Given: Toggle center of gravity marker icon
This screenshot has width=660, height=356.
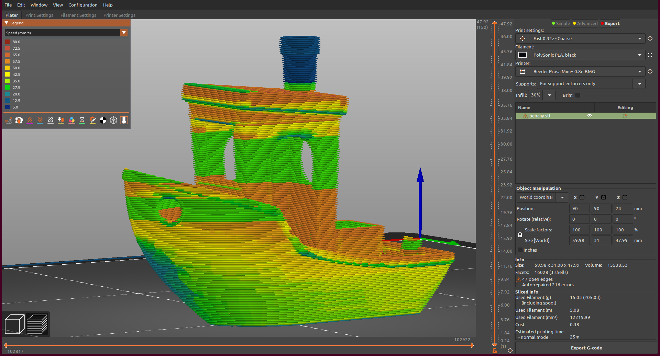Looking at the screenshot, I should (103, 120).
